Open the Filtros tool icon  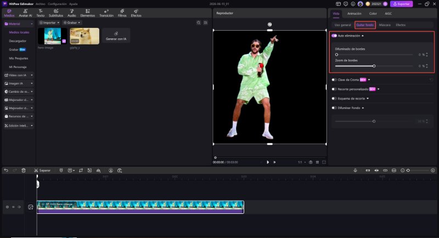(122, 13)
